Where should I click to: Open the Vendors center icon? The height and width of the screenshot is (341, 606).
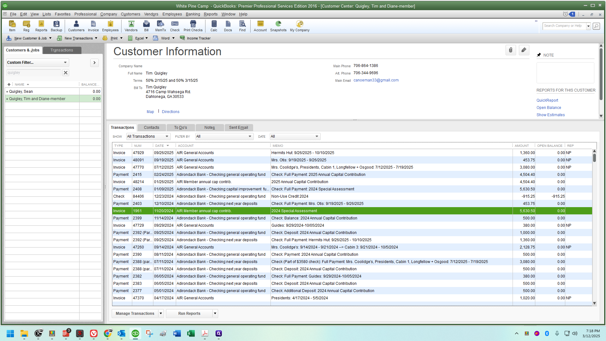coord(131,26)
